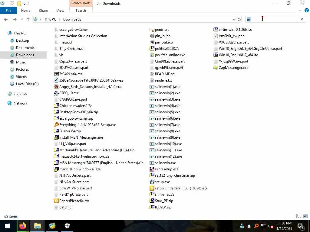Click the chevron after This PC in address bar
Screen dimensions: 310x232
[60, 19]
